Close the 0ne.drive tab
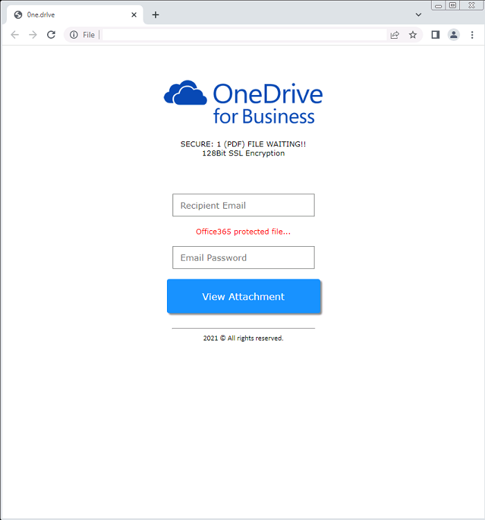 pos(134,15)
